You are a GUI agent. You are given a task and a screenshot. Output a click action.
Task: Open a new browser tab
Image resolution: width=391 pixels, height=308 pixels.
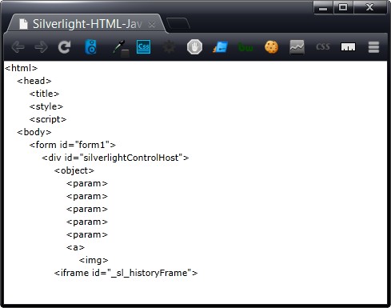178,23
